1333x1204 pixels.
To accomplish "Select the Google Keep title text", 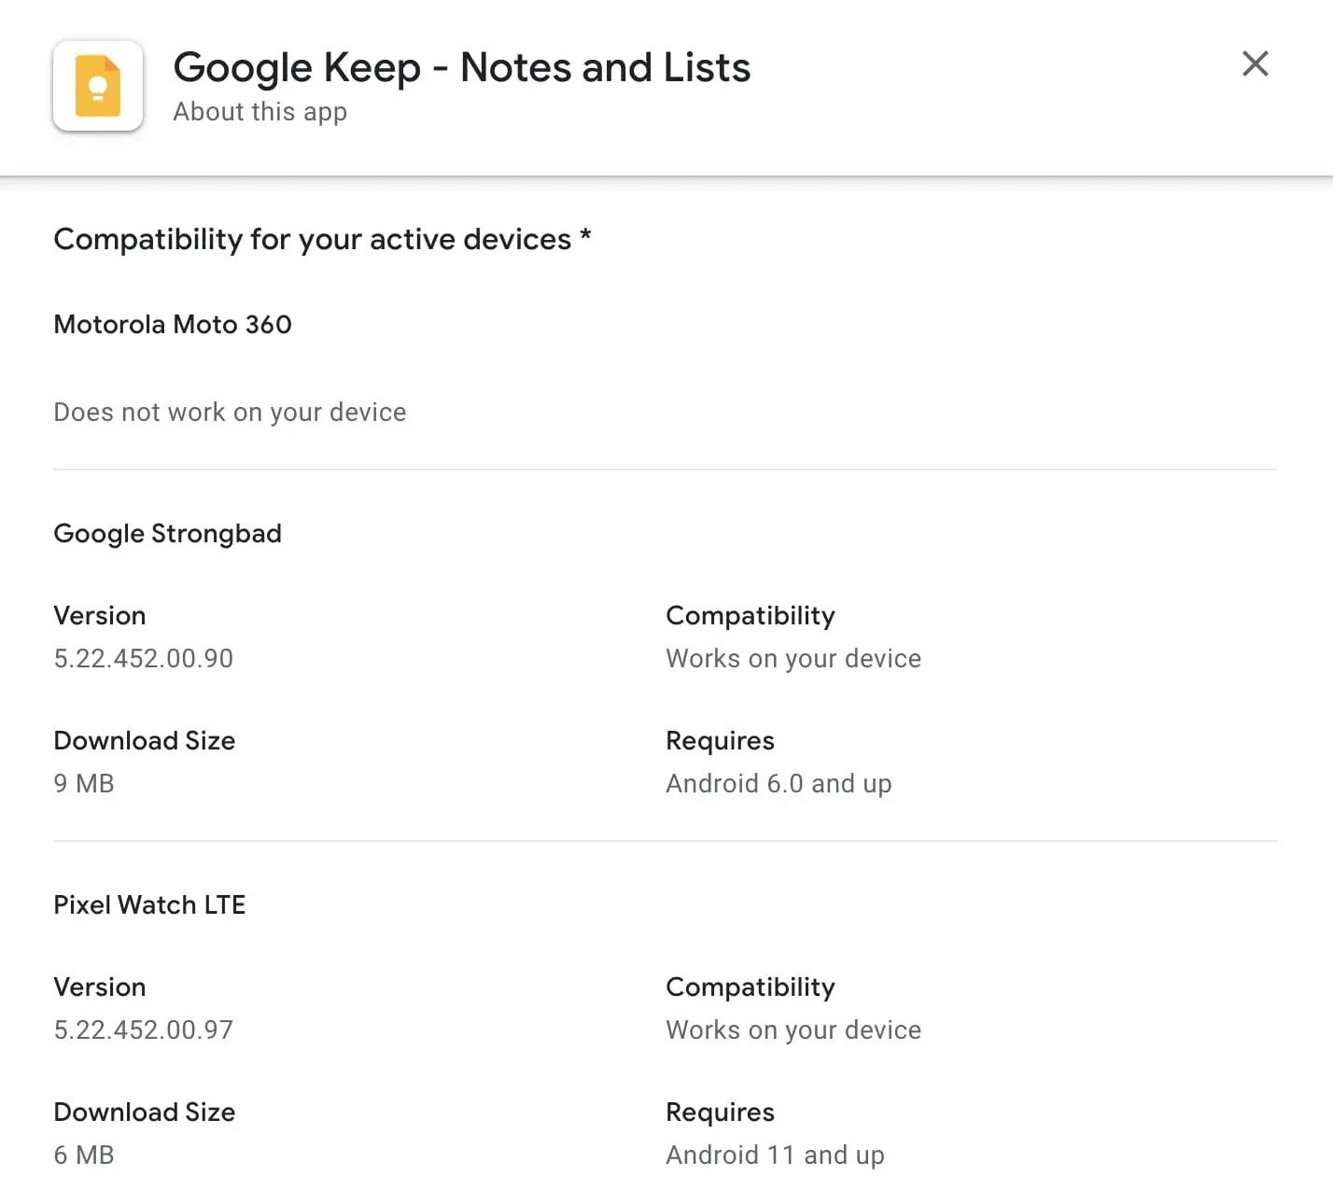I will pos(461,66).
